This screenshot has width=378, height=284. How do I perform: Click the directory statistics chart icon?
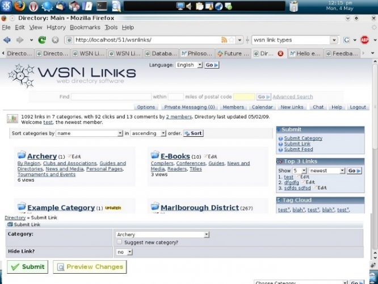coord(12,119)
